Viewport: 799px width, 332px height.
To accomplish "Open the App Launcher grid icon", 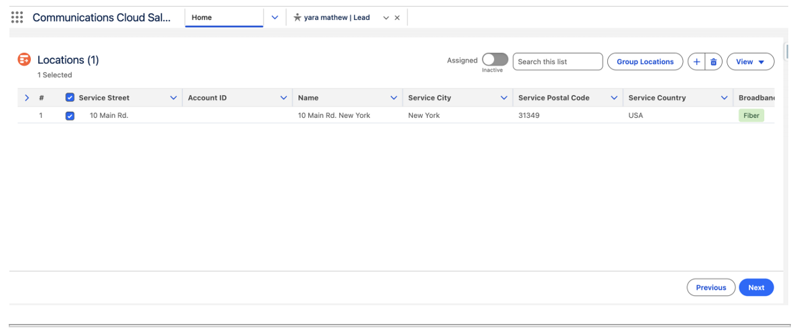I will [17, 17].
